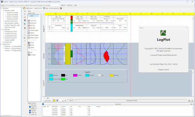Click the Name column sort arrow
195x117 pixels.
coord(48,107)
